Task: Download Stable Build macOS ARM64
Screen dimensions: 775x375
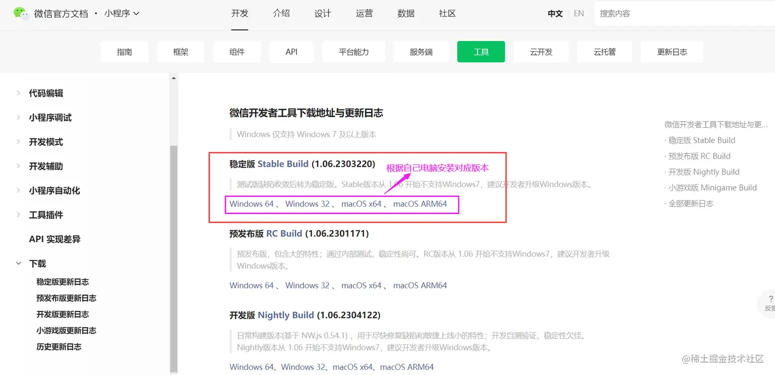Action: (420, 204)
